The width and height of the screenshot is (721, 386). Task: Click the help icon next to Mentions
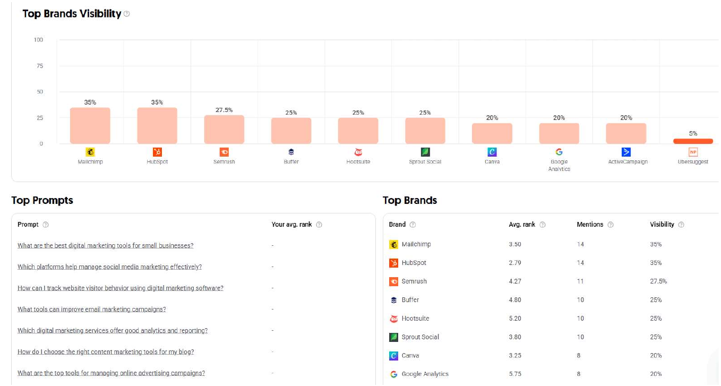pos(611,225)
